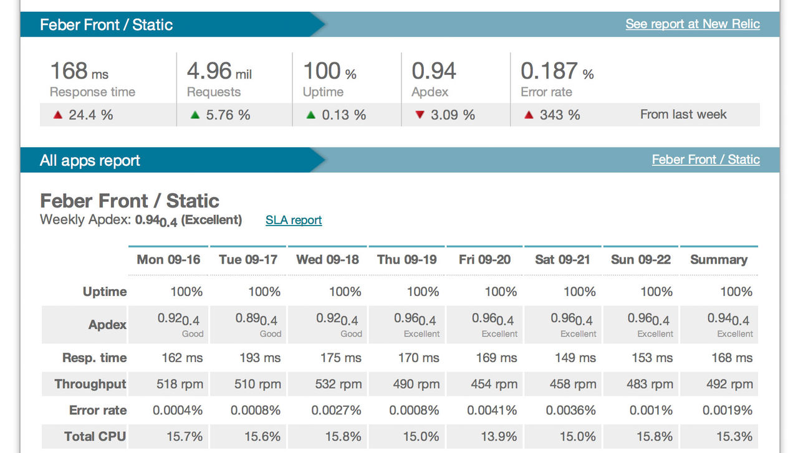798x453 pixels.
Task: Pick the Sat 09-21 column header
Action: 562,260
